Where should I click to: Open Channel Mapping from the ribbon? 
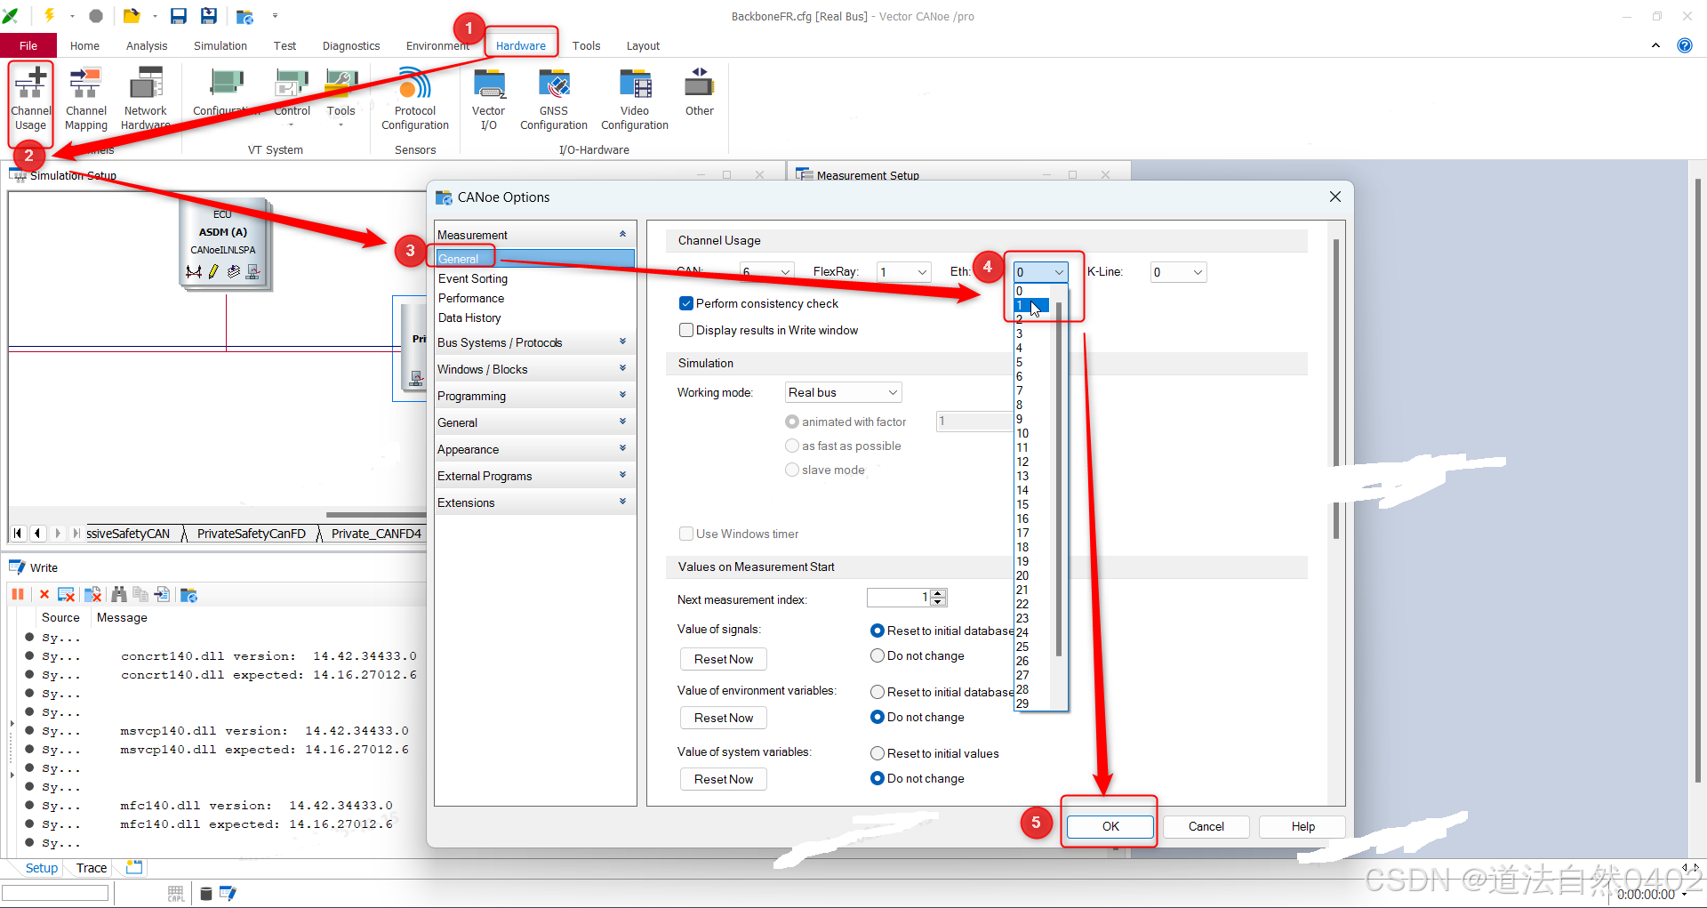click(x=86, y=100)
